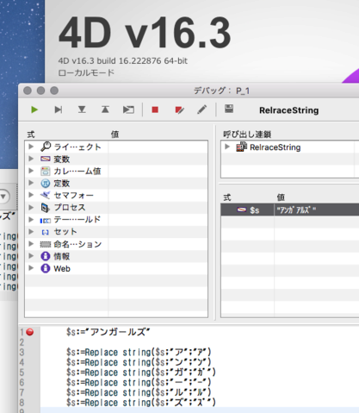359x413 pixels.
Task: Click the プロセス process icon
Action: click(x=46, y=208)
